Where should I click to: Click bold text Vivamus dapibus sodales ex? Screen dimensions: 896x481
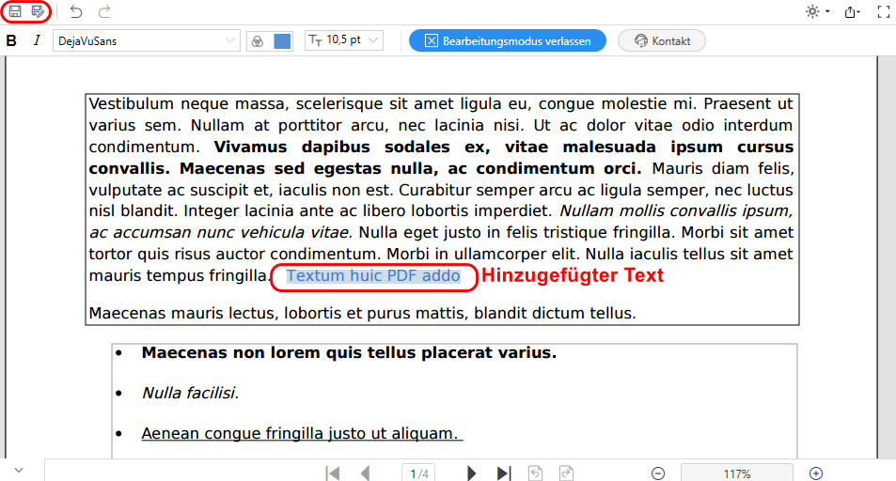pyautogui.click(x=352, y=147)
